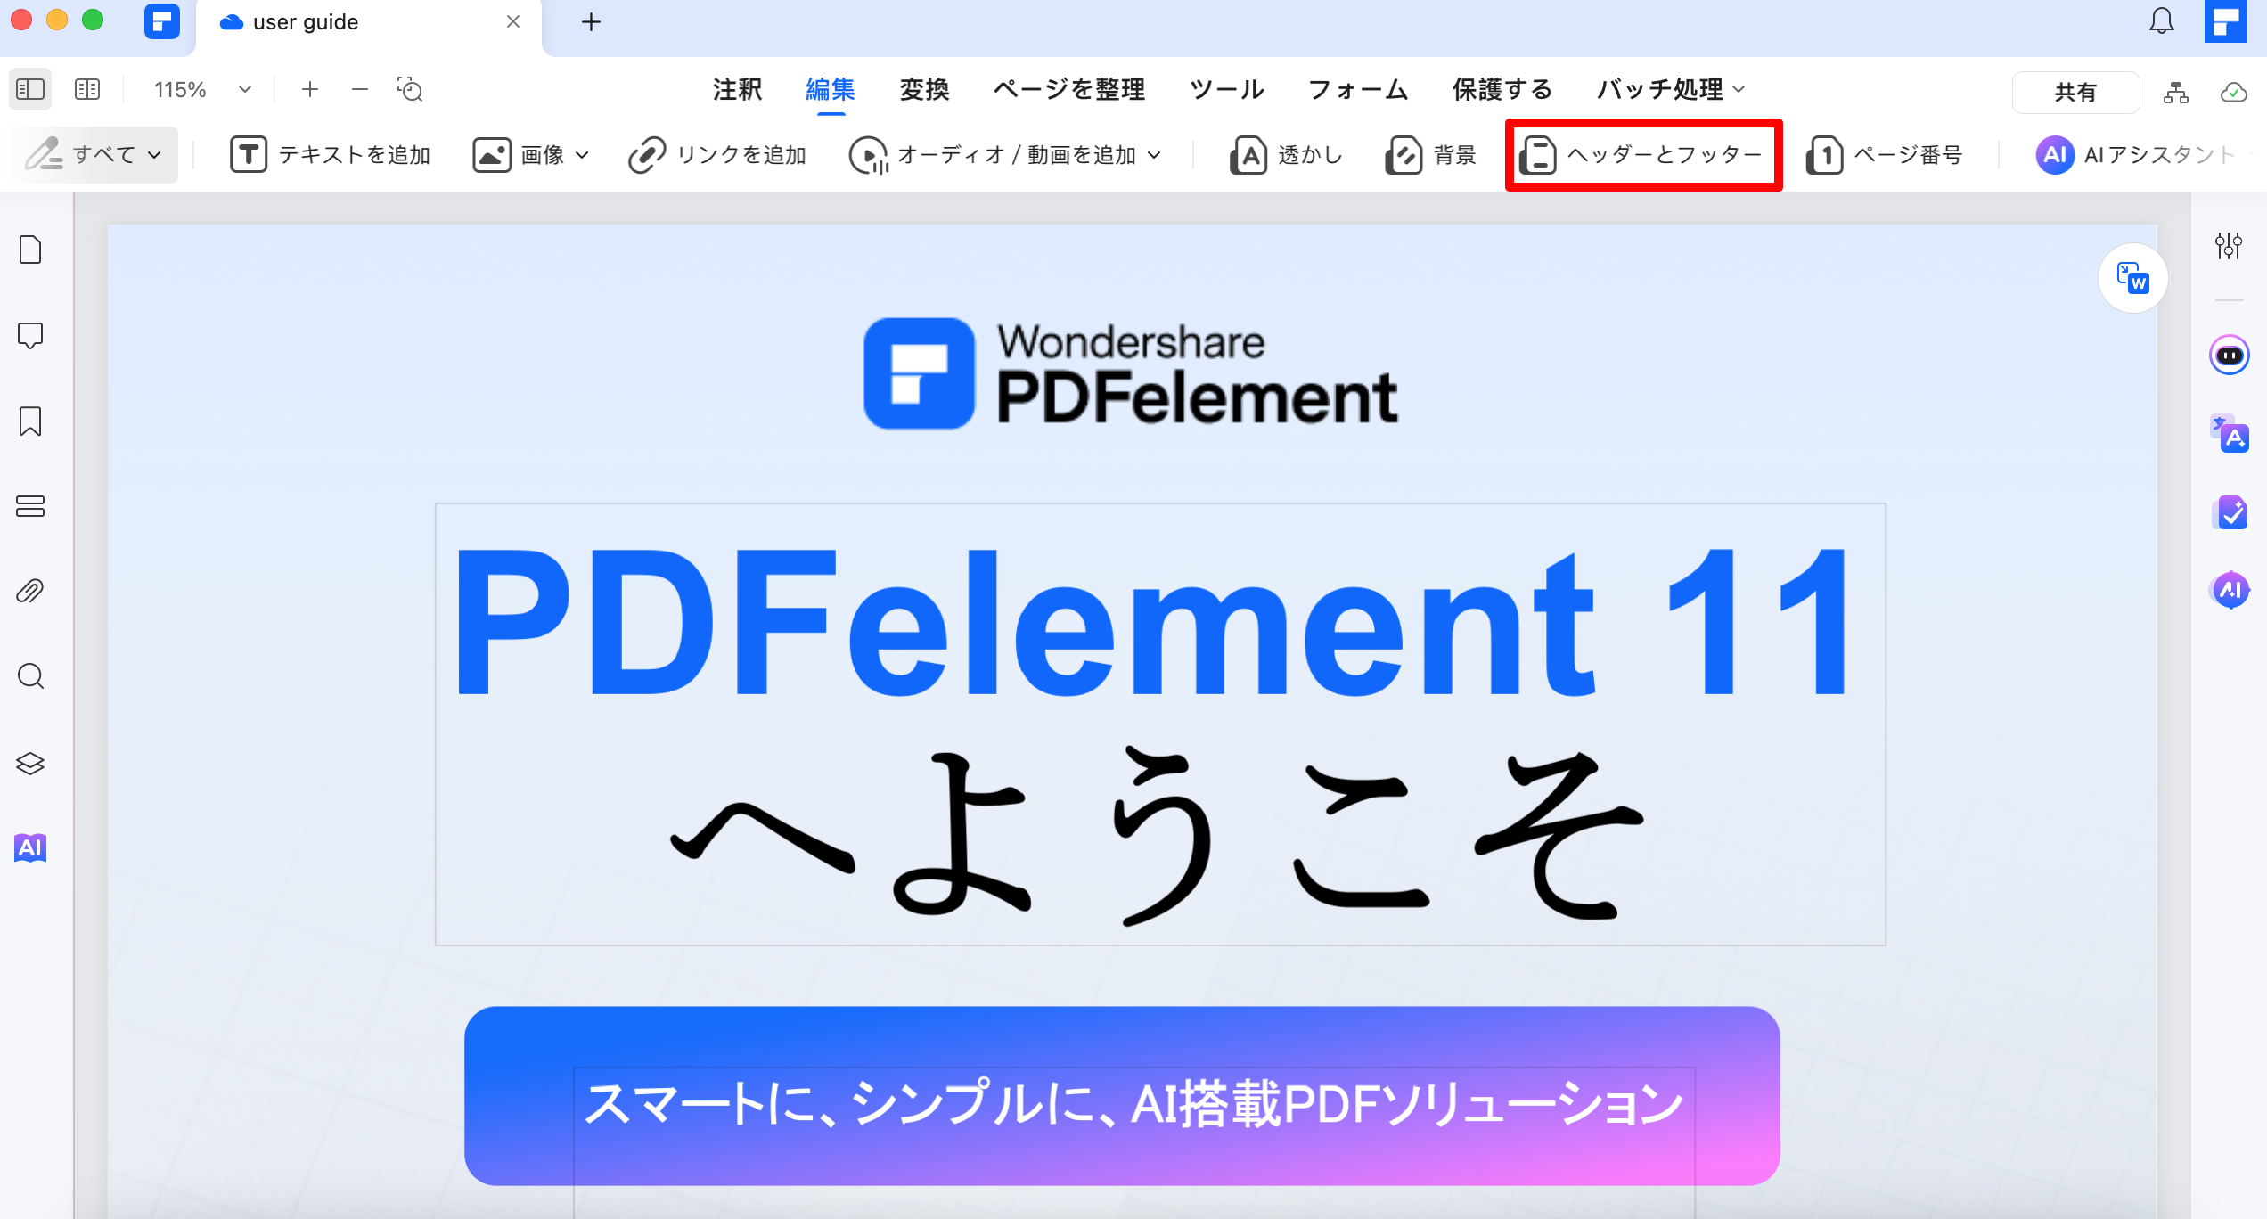Click the cloud sync status icon

tap(2233, 92)
